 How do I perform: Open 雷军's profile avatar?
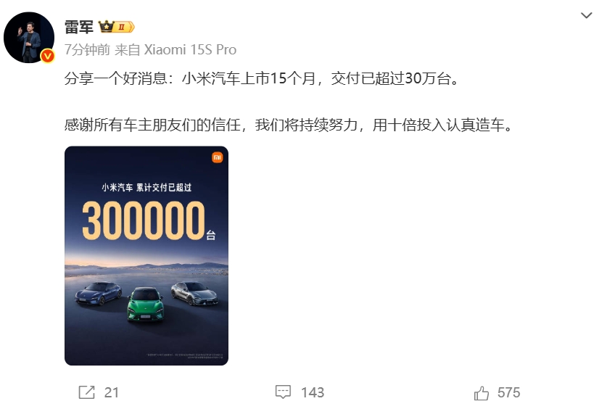[29, 38]
